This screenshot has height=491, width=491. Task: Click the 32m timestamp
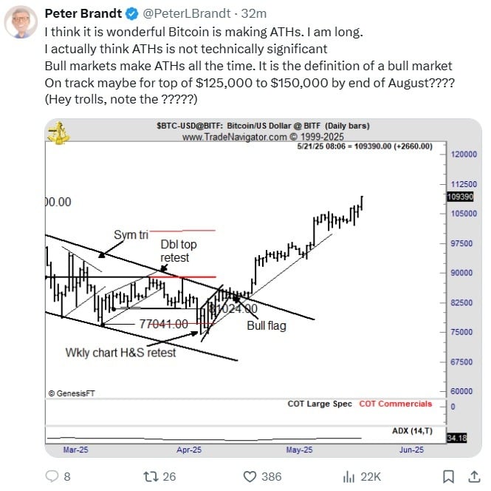tap(254, 13)
